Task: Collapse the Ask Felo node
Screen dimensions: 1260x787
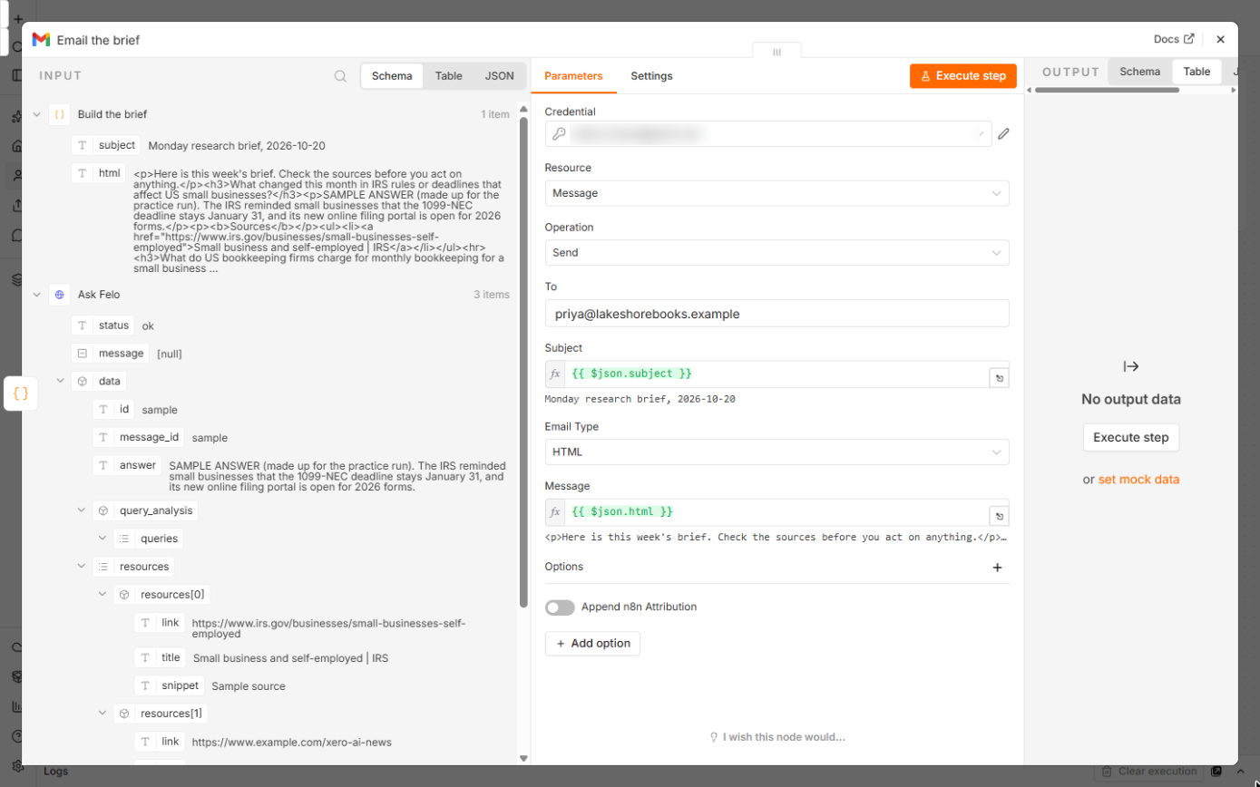Action: [37, 295]
